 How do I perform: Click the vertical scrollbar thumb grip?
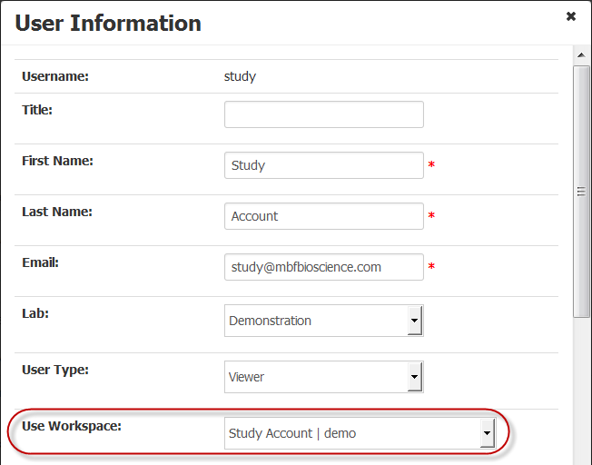(x=582, y=191)
